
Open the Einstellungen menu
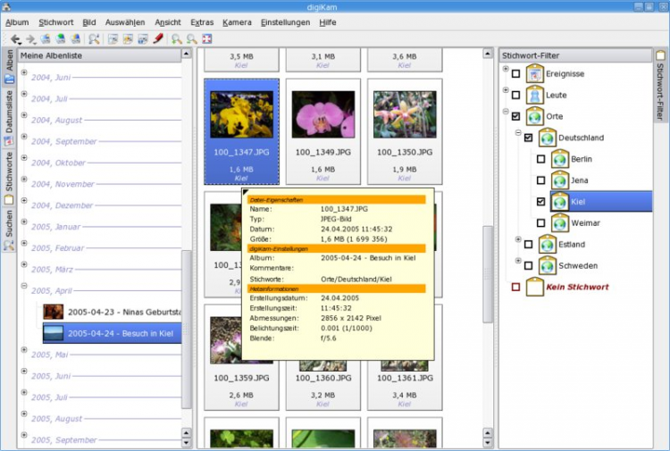pyautogui.click(x=286, y=22)
